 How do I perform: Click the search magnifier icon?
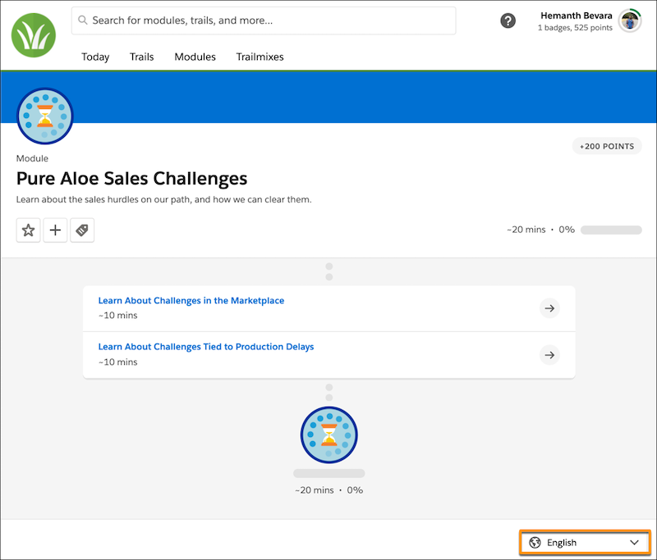[83, 20]
